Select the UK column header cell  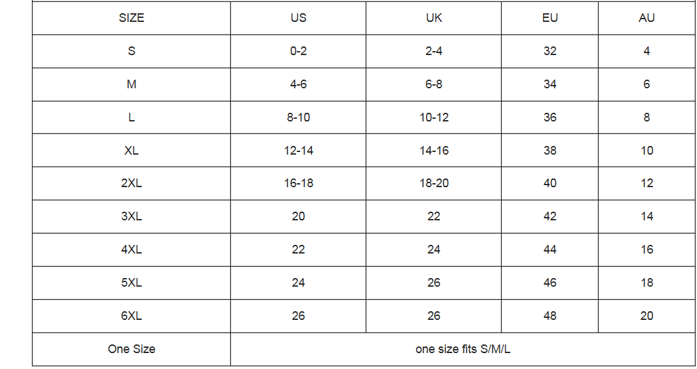tap(433, 18)
